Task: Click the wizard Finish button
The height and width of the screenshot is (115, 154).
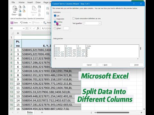Action: (136, 65)
